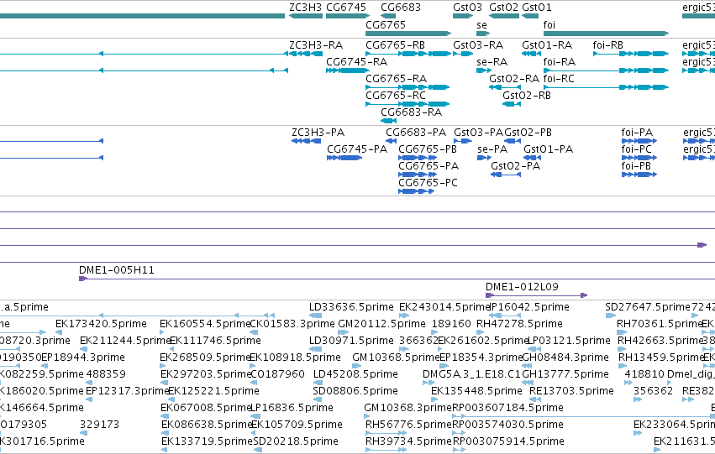
Task: Select the RH56776.5prime EST label
Action: click(408, 425)
